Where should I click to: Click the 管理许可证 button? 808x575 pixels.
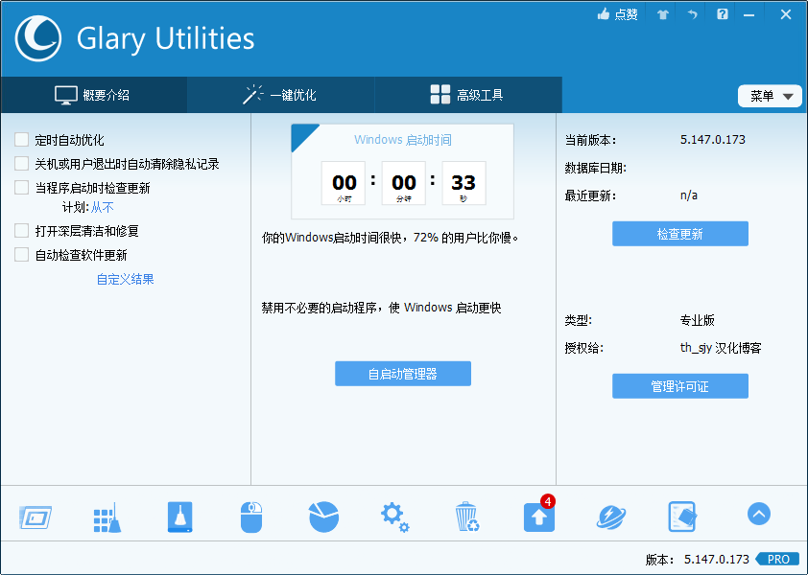point(679,386)
